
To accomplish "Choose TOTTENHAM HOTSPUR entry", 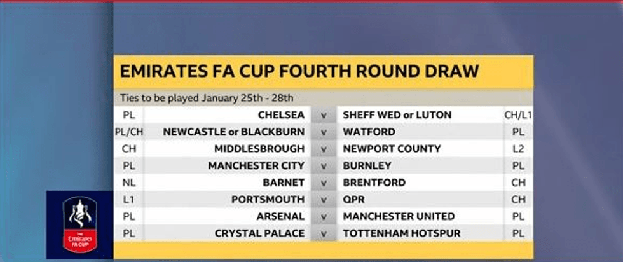I will (401, 233).
